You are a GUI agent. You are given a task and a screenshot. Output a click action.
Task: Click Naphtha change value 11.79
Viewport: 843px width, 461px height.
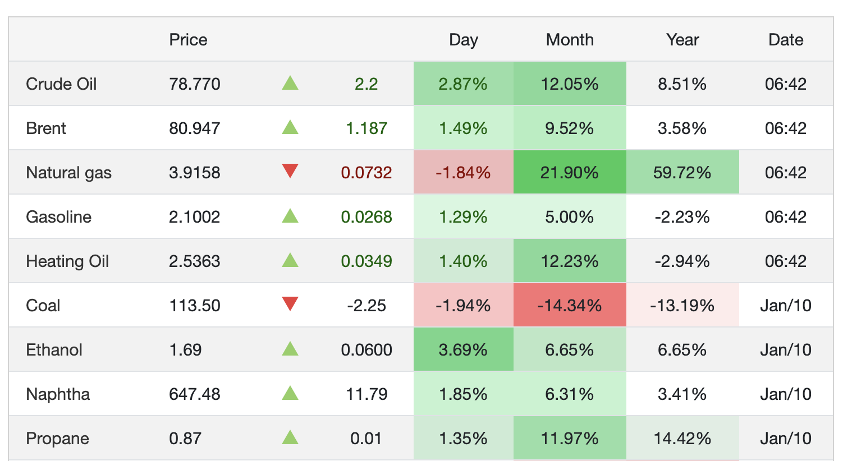(x=366, y=394)
